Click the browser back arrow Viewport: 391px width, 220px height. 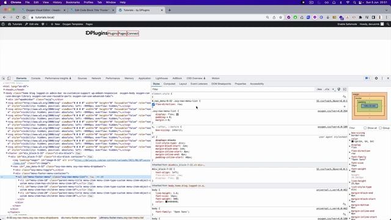(x=4, y=17)
